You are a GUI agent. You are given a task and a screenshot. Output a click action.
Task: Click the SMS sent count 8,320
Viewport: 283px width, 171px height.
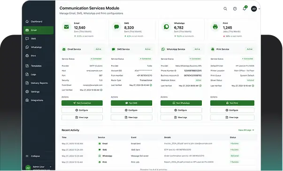click(x=129, y=28)
